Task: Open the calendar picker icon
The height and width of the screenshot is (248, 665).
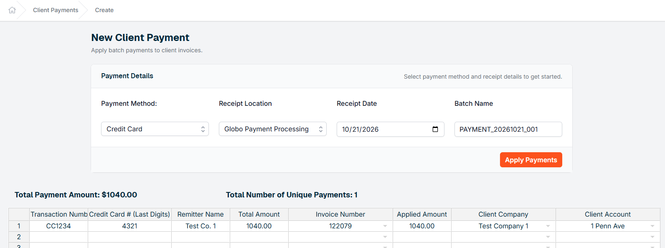Action: [x=435, y=129]
